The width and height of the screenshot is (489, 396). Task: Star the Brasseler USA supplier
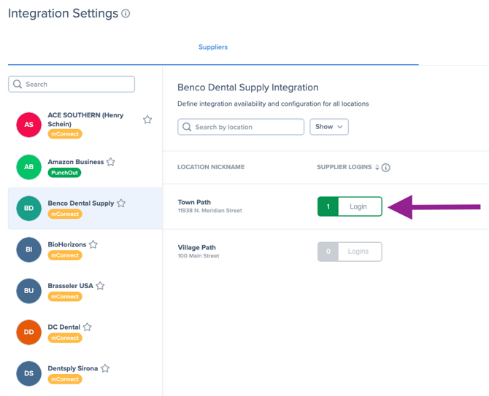(100, 286)
